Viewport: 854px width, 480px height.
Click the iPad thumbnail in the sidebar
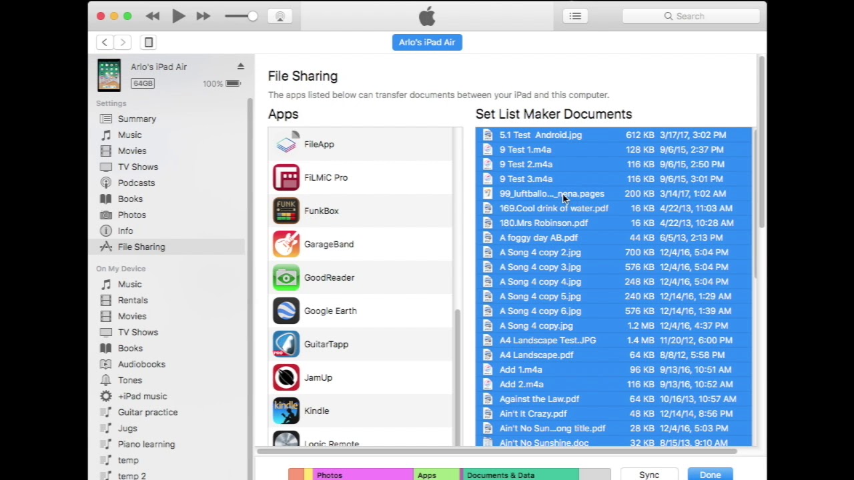pyautogui.click(x=109, y=75)
